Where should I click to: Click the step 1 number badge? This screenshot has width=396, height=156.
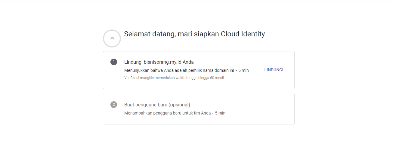click(x=114, y=62)
